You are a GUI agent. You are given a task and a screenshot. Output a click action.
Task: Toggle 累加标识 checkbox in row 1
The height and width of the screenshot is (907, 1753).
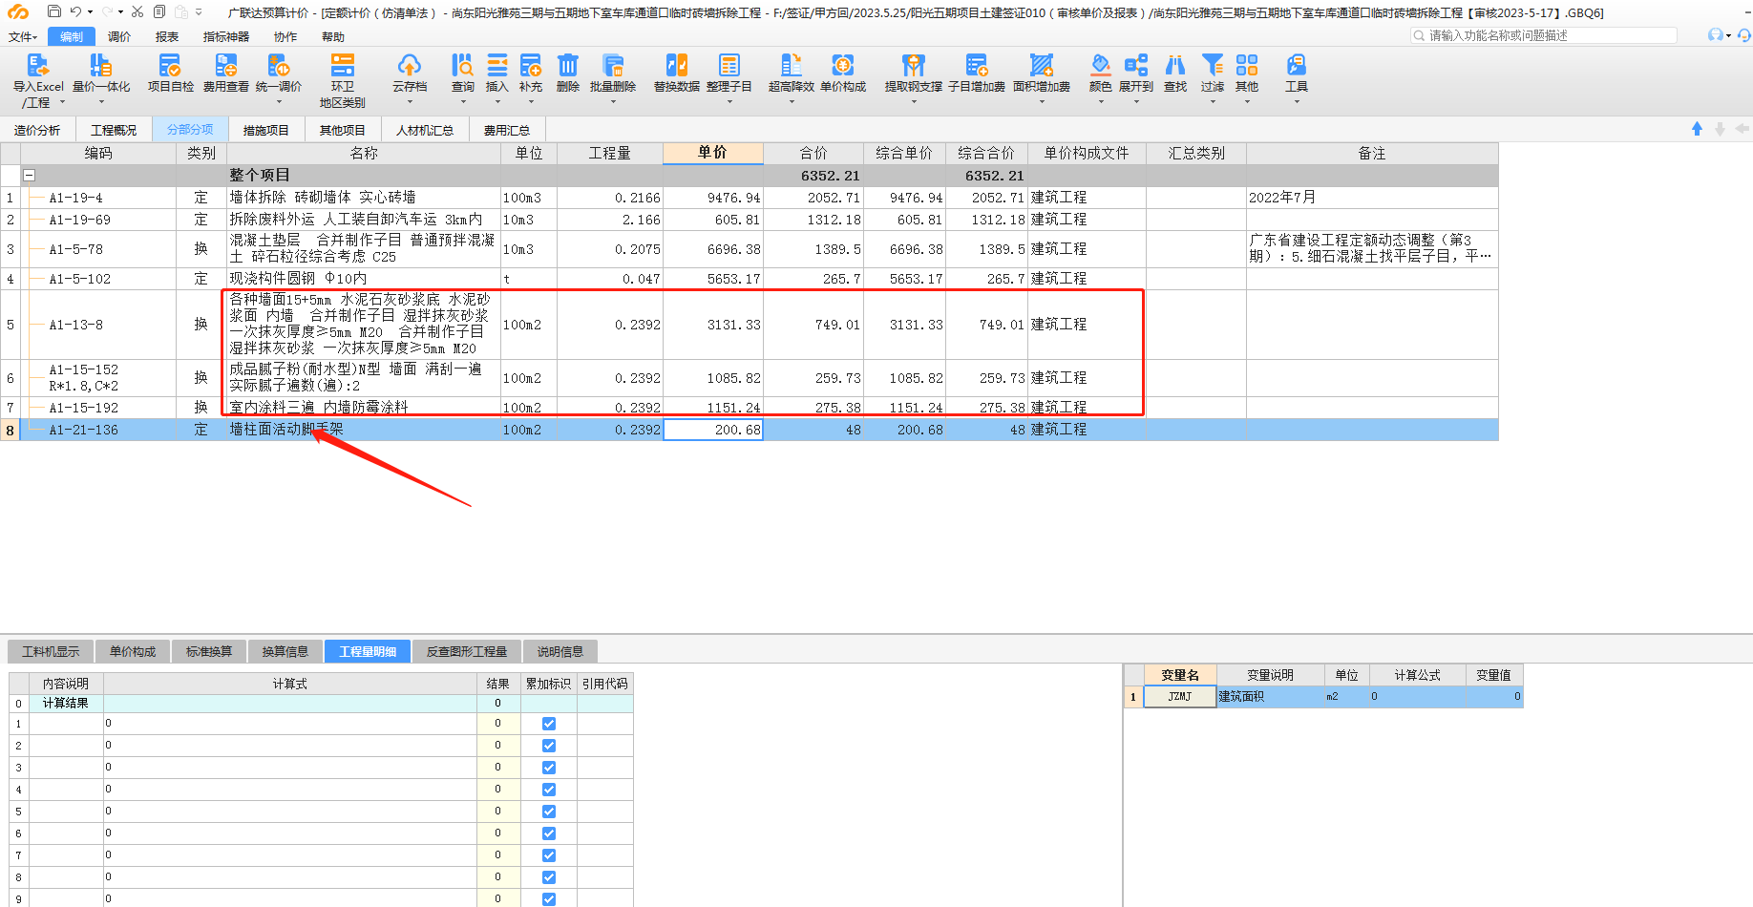pos(549,724)
